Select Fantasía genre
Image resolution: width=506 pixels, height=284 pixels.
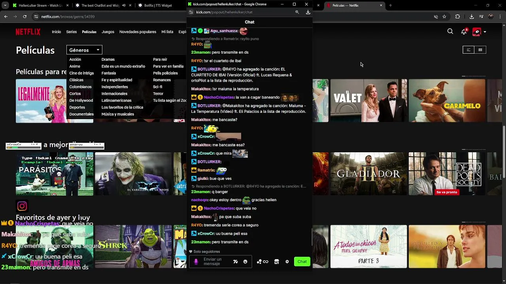109,73
